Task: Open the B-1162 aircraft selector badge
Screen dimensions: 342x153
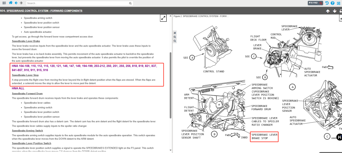Action: (315, 3)
